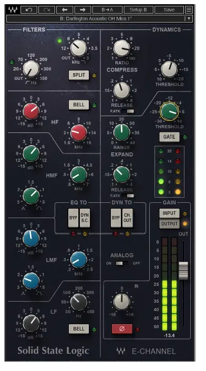This screenshot has width=206, height=371.
Task: Click the Waves logo icon in toolbar
Action: [13, 9]
